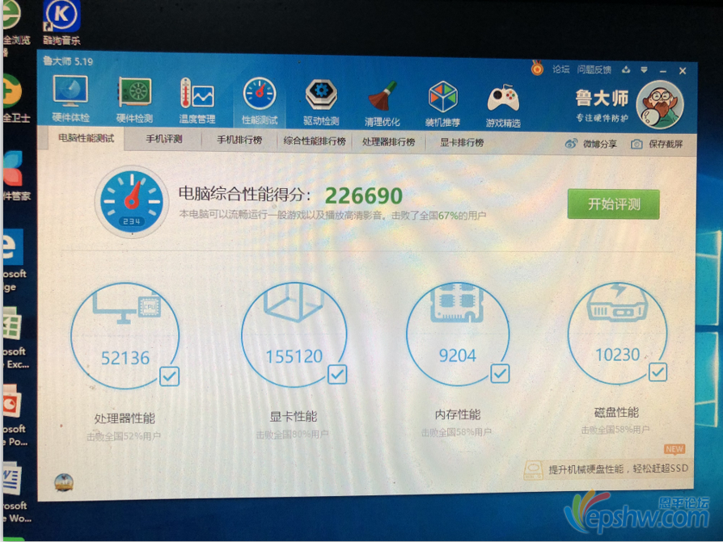
Task: Open the 手机排行榜 tab
Action: (239, 140)
